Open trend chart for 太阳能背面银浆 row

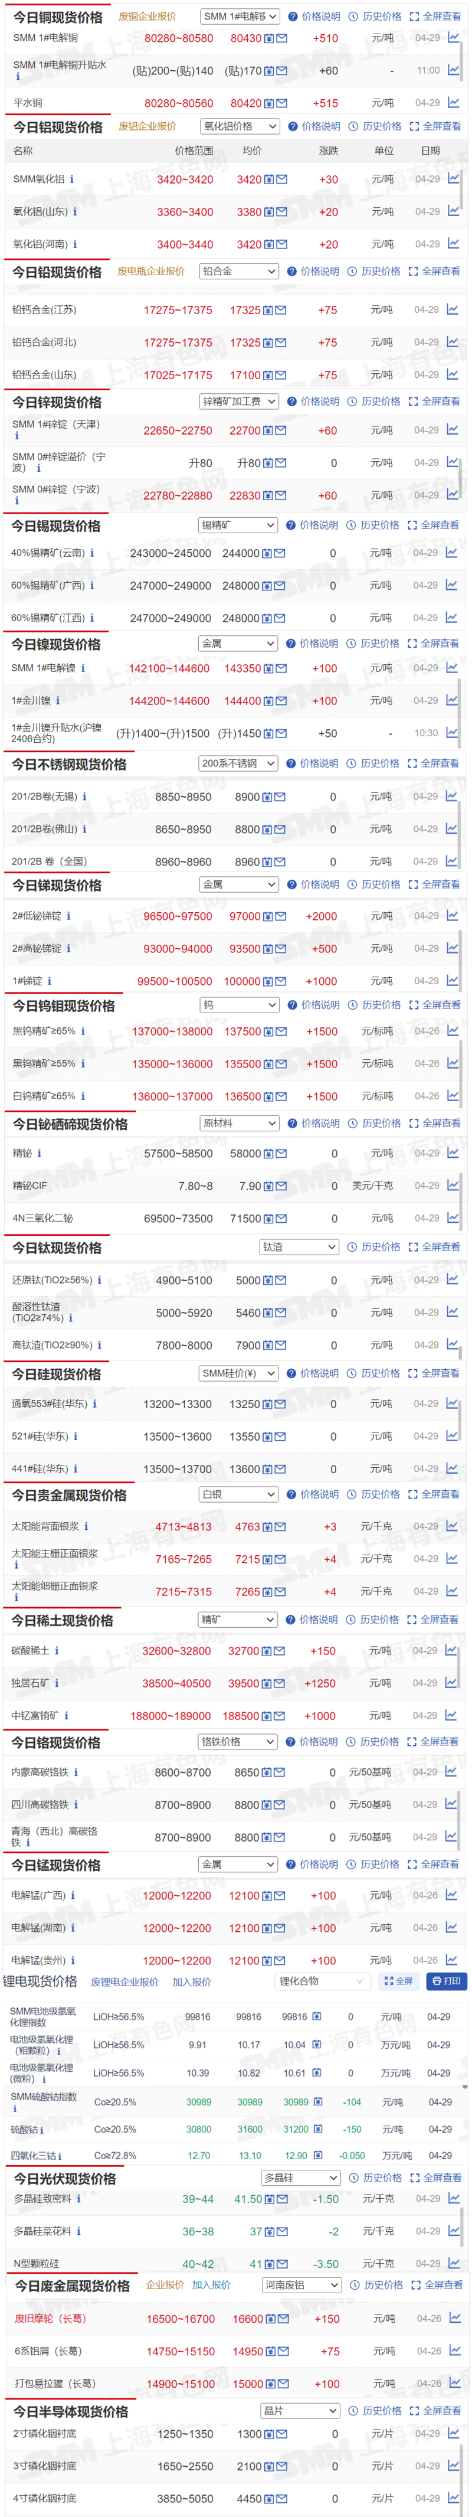tap(451, 1526)
